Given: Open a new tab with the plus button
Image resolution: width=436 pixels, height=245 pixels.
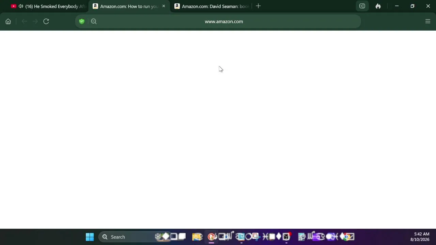Looking at the screenshot, I should pos(258,6).
